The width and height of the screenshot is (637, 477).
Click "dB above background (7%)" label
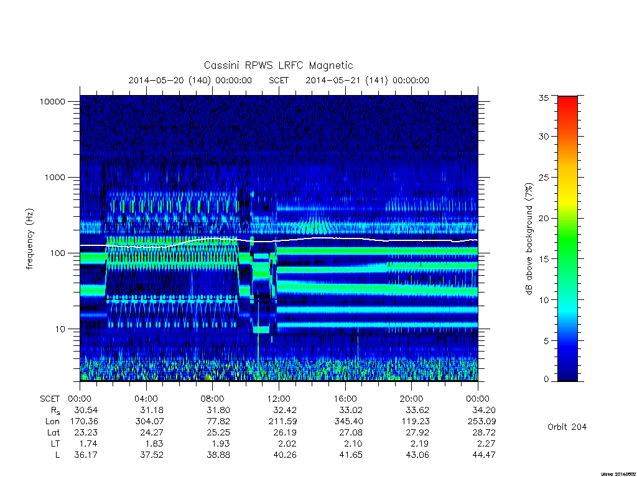click(529, 239)
